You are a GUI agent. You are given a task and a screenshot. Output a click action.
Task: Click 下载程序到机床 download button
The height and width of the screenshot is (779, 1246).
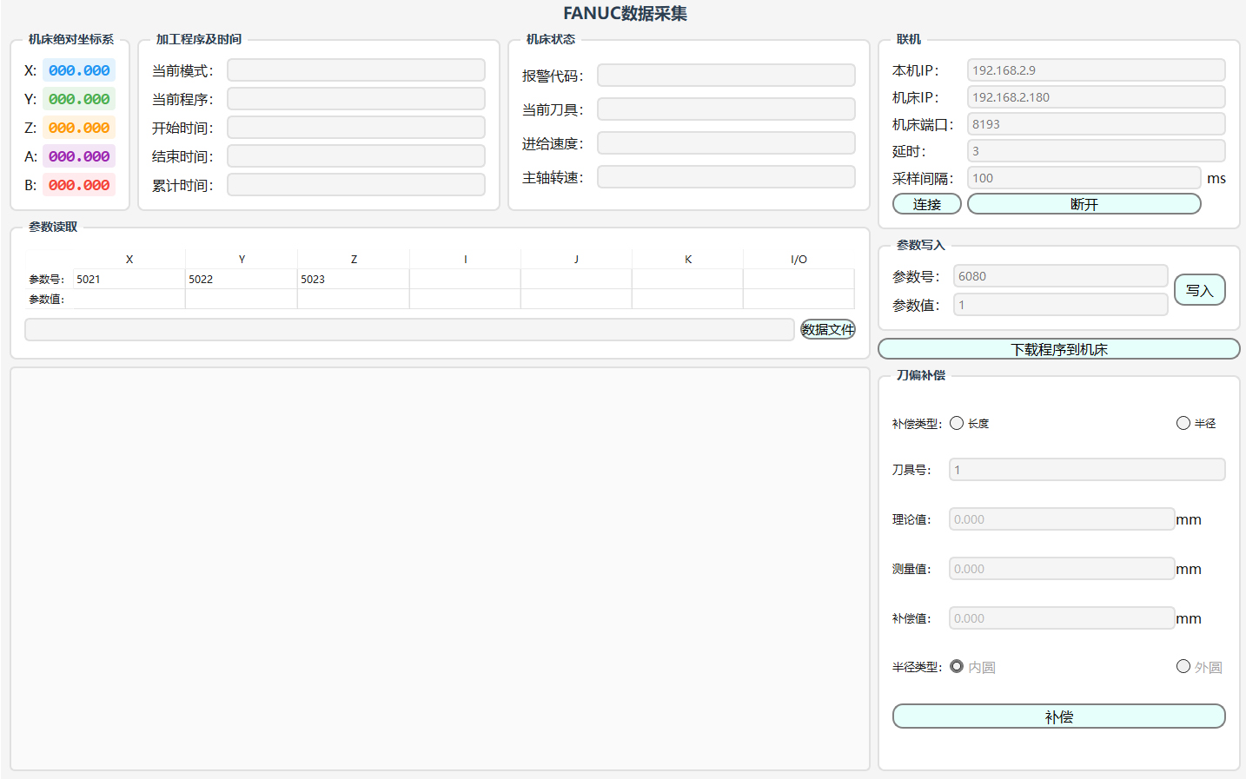click(x=1058, y=349)
